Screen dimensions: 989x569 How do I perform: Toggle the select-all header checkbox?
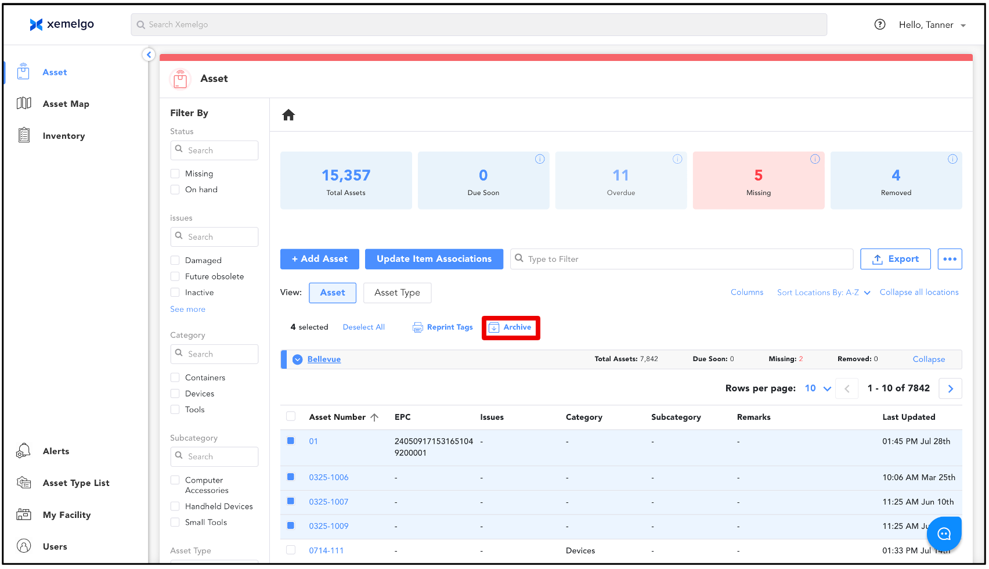point(291,416)
